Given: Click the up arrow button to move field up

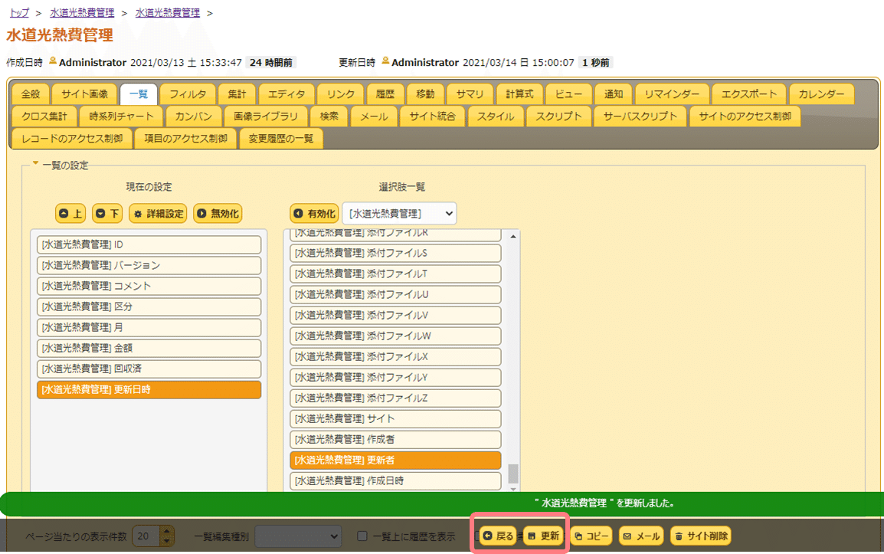Looking at the screenshot, I should [70, 213].
